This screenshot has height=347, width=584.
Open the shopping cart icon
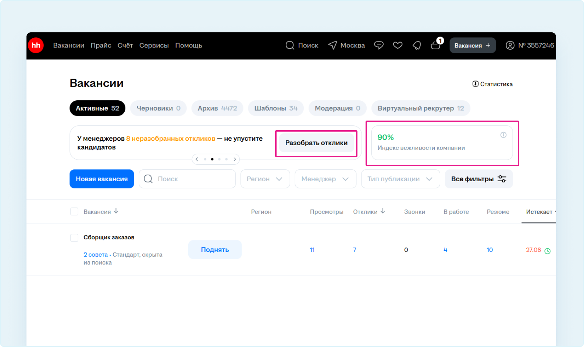pyautogui.click(x=435, y=45)
